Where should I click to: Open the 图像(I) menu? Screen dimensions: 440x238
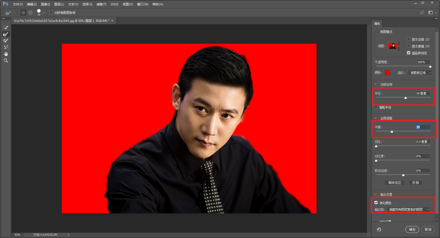tap(46, 4)
